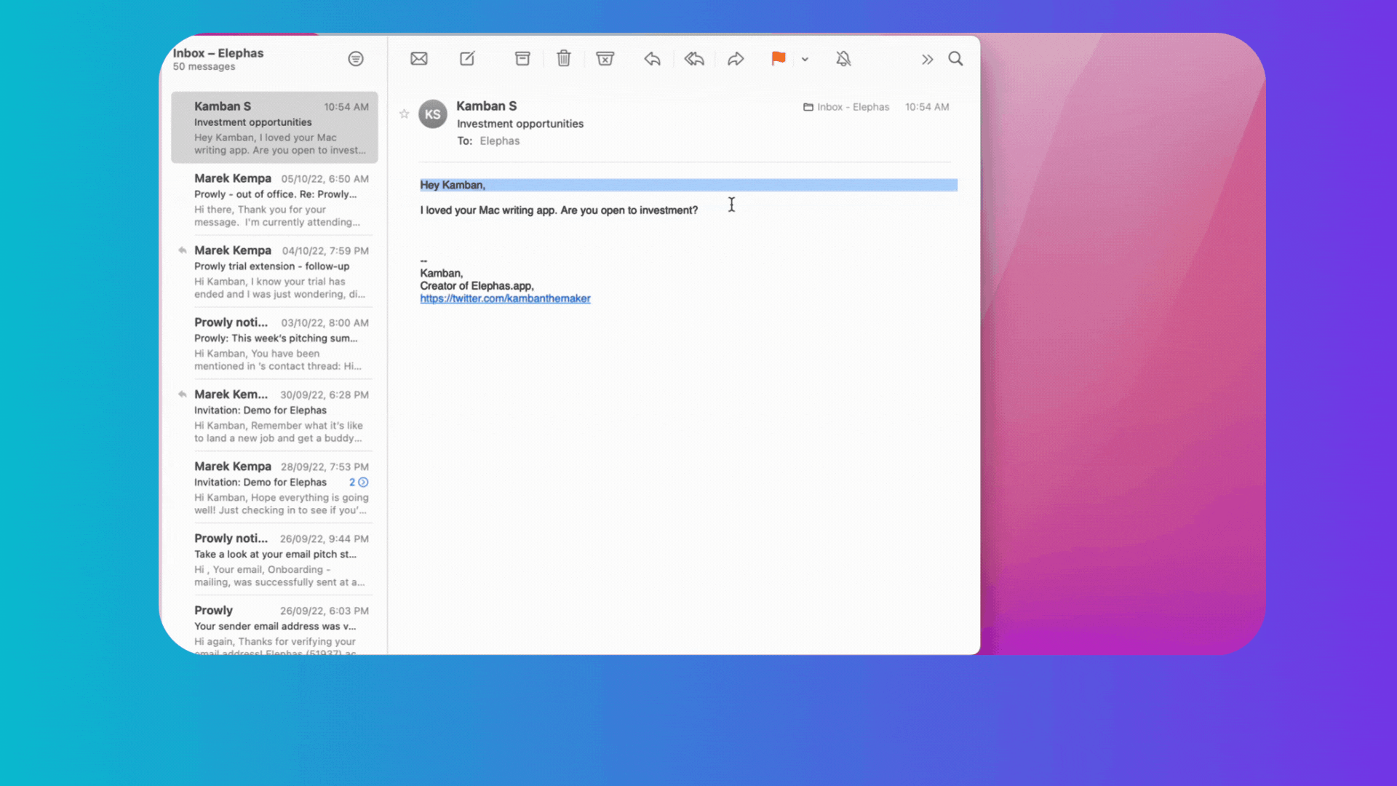
Task: Click the highlighted Hey Kamban greeting line
Action: click(688, 185)
